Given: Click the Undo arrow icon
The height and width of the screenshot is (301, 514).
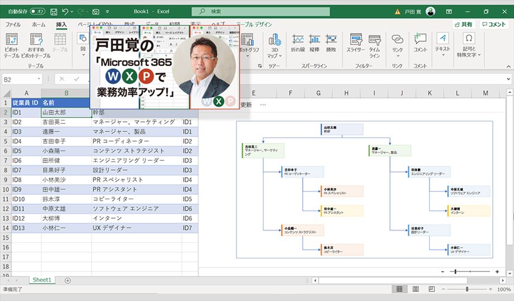Looking at the screenshot, I should click(65, 12).
